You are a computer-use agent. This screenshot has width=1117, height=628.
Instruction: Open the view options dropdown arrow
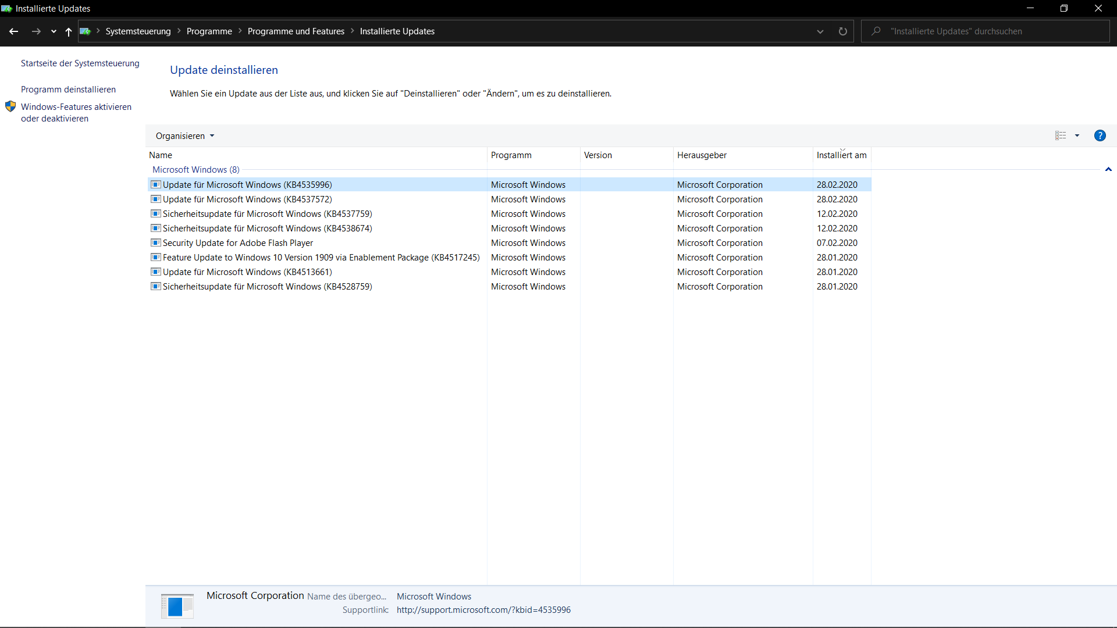pos(1077,135)
